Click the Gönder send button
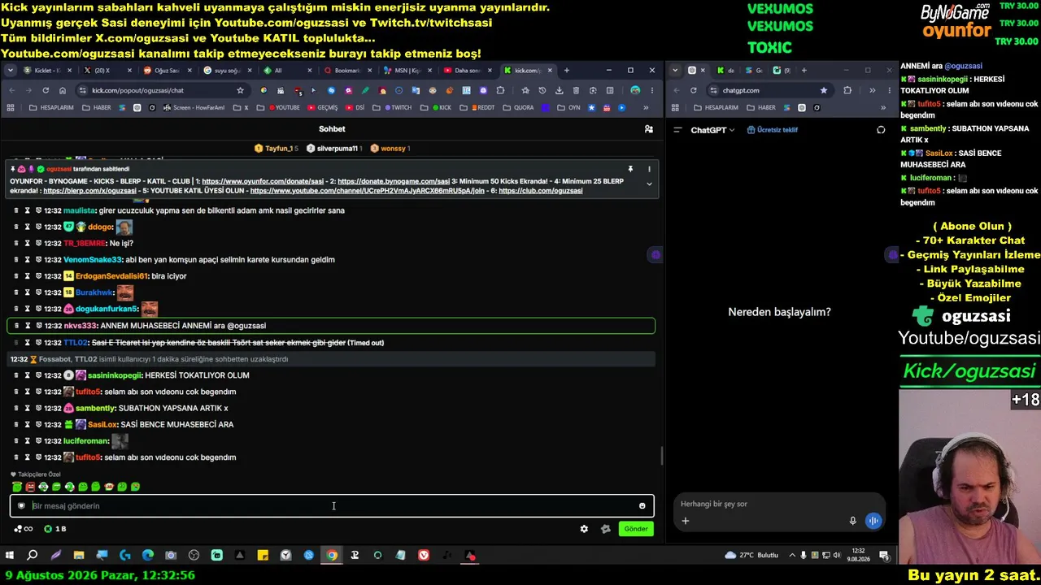The width and height of the screenshot is (1041, 585). [x=636, y=529]
